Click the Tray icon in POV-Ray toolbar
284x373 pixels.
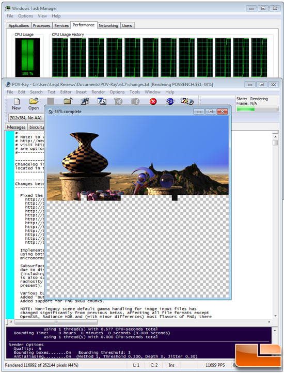pyautogui.click(x=187, y=102)
